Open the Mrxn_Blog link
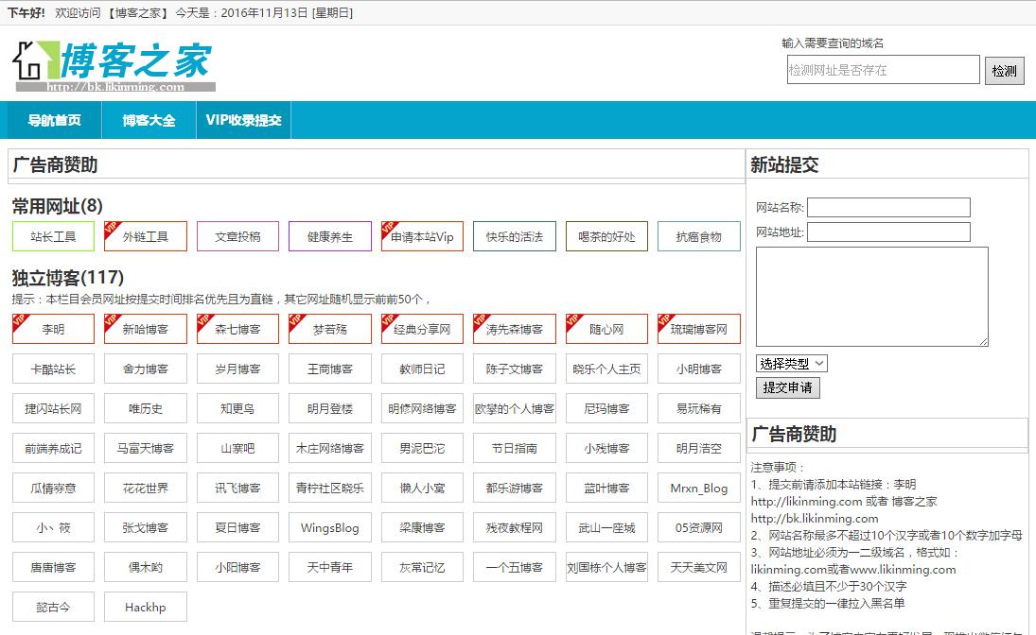Viewport: 1036px width, 635px height. pyautogui.click(x=699, y=489)
